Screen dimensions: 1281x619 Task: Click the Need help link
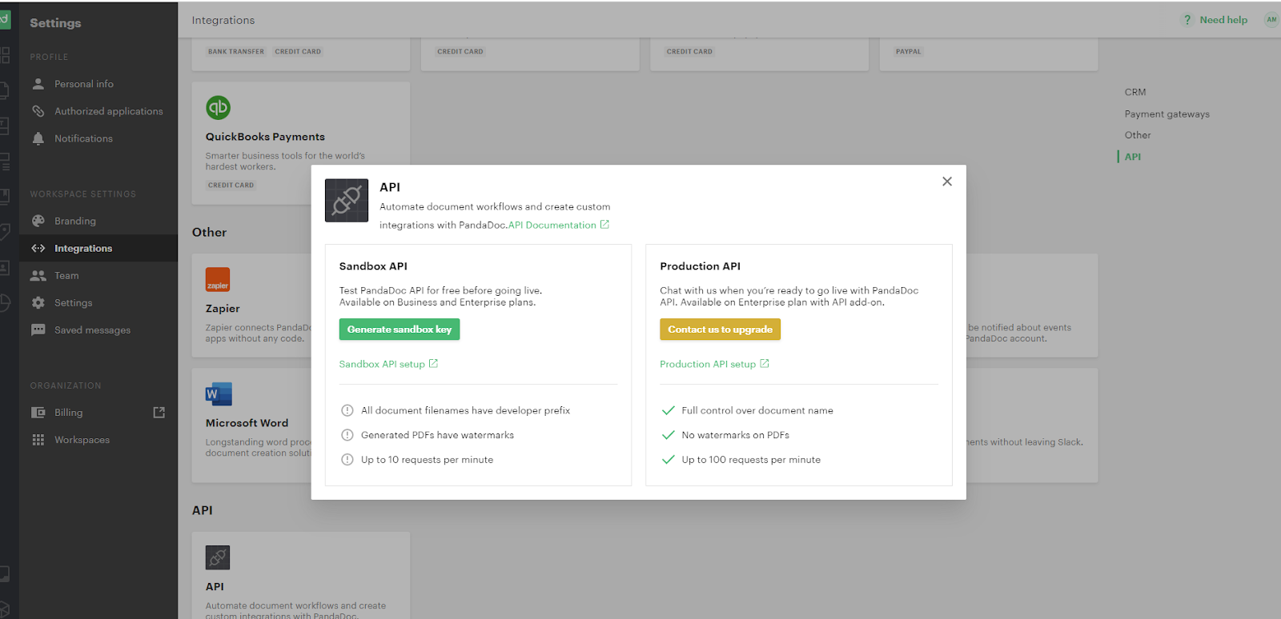coord(1223,20)
